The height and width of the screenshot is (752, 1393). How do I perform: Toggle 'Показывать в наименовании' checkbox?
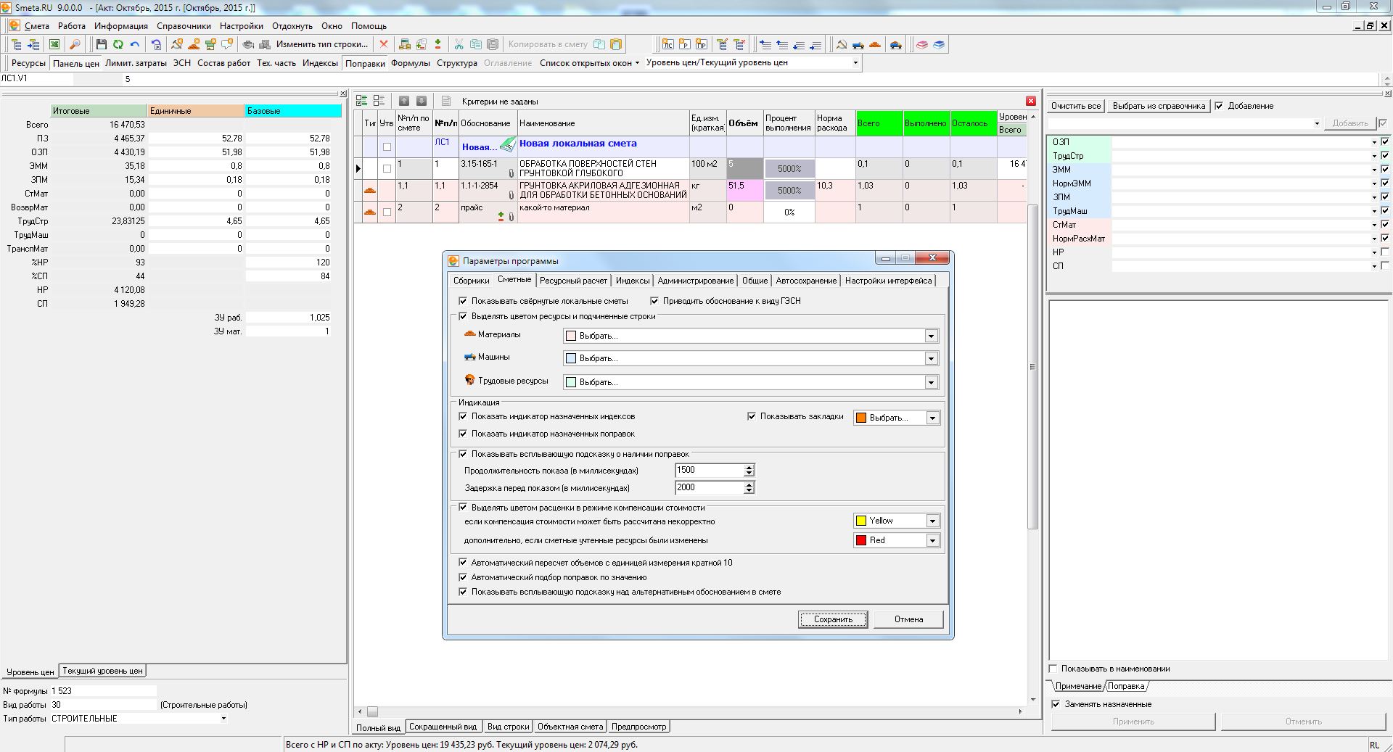coord(1053,669)
